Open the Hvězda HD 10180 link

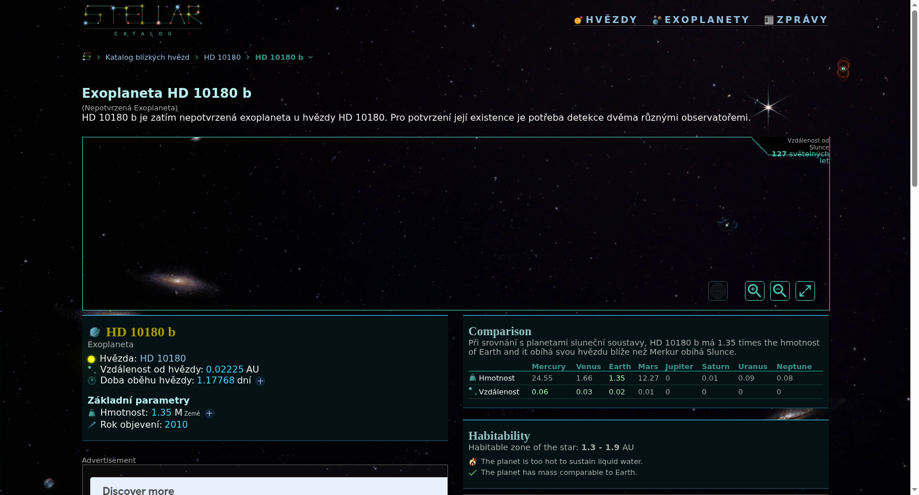tap(163, 358)
